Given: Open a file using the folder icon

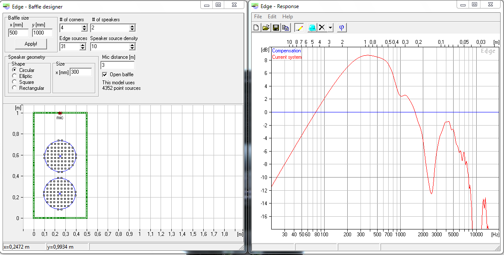Looking at the screenshot, I should pos(266,28).
